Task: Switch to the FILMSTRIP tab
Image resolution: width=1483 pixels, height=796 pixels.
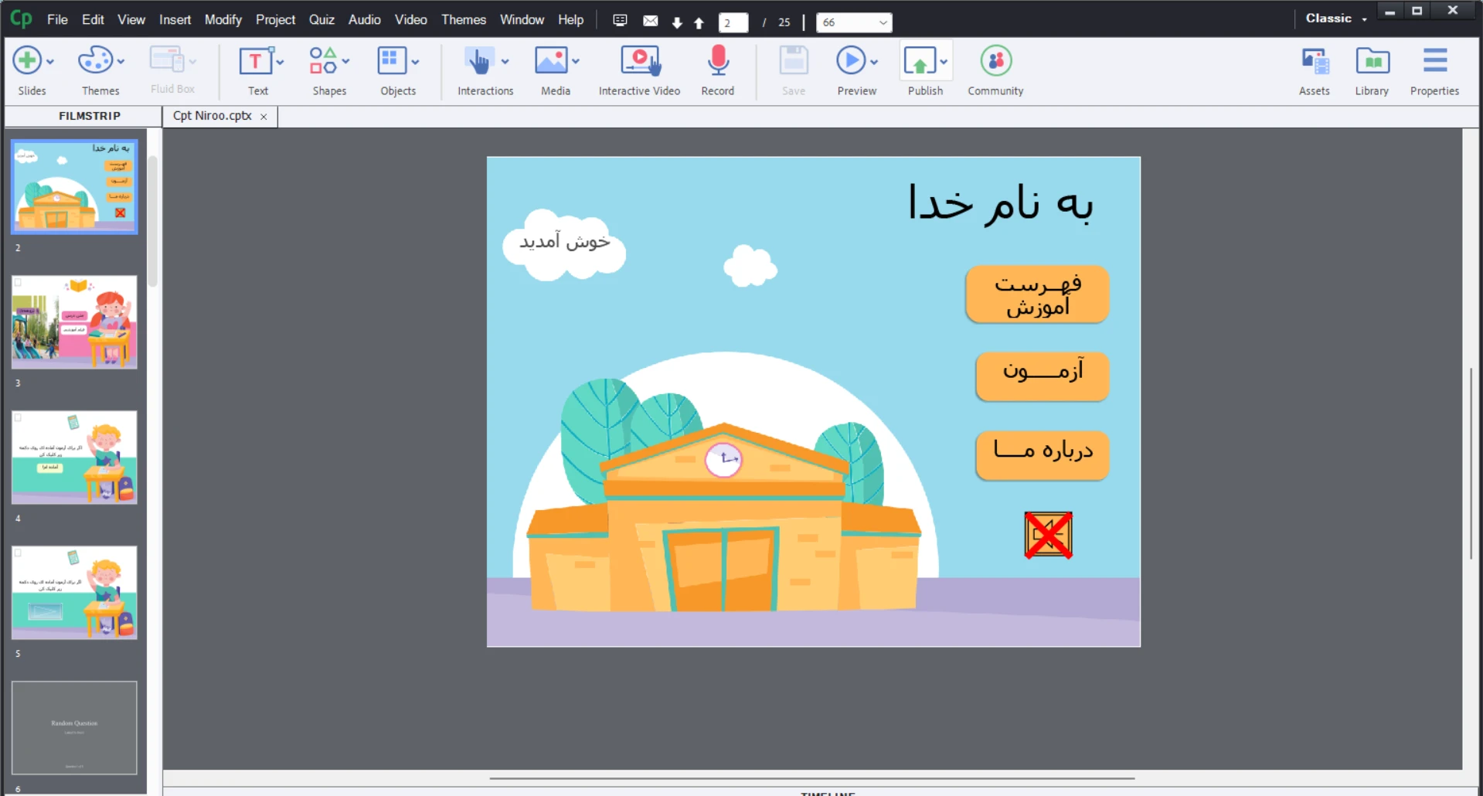Action: 90,116
